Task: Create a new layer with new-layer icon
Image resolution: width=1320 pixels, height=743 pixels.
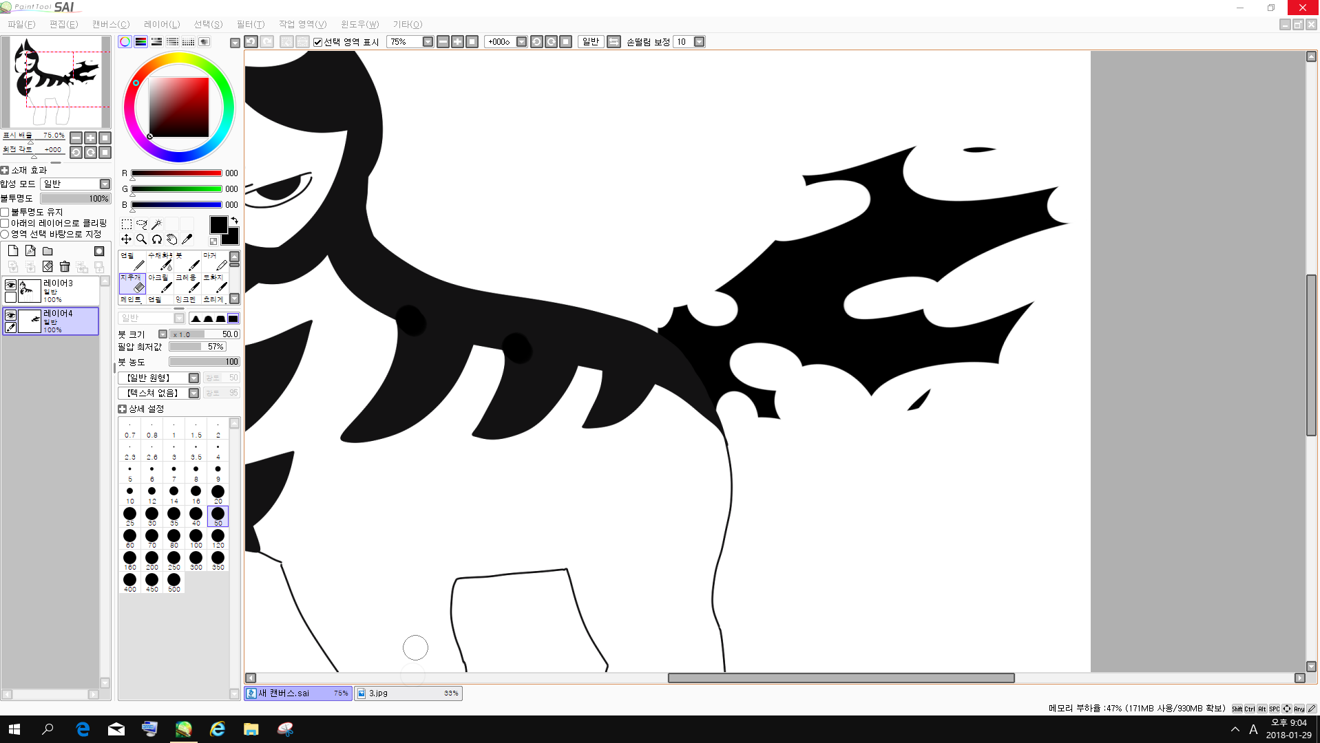Action: click(13, 251)
